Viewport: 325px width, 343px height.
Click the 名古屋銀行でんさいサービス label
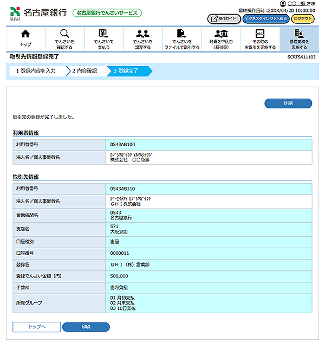pyautogui.click(x=107, y=12)
